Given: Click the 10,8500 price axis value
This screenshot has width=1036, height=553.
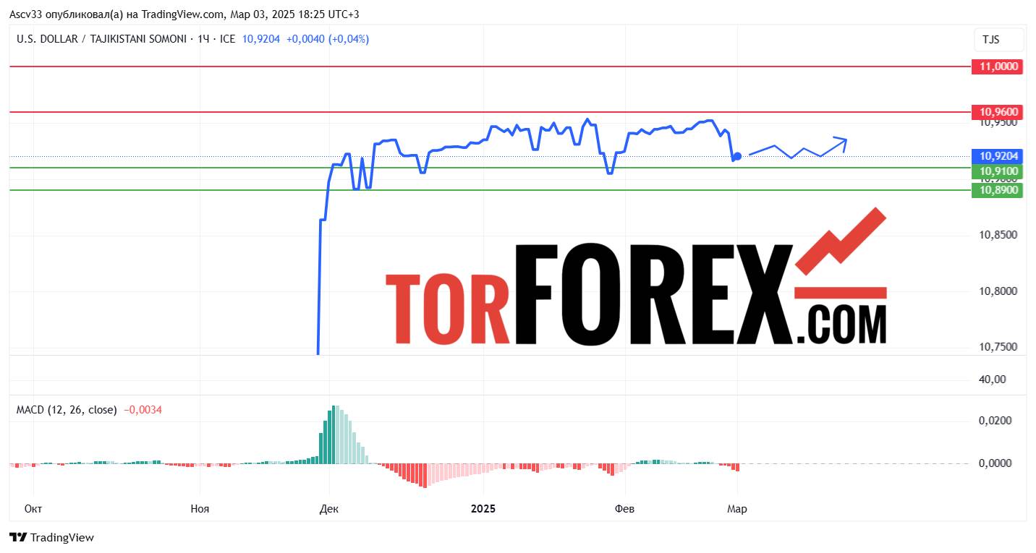Looking at the screenshot, I should 998,236.
